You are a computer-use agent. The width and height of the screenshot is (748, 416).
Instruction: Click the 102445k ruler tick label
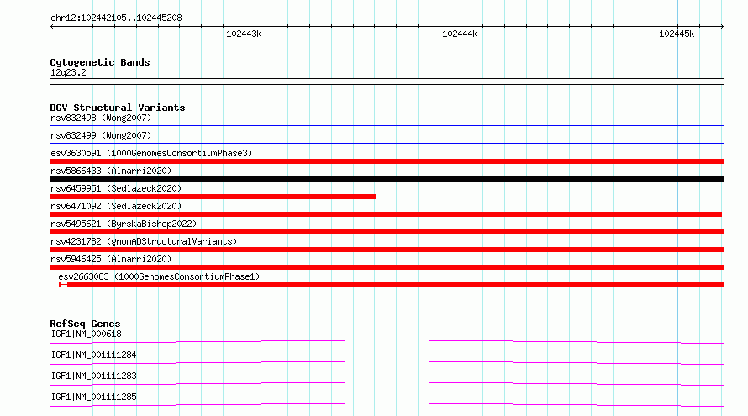(677, 34)
